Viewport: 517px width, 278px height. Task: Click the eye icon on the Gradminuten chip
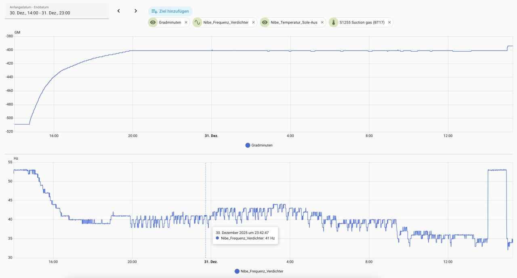point(153,23)
